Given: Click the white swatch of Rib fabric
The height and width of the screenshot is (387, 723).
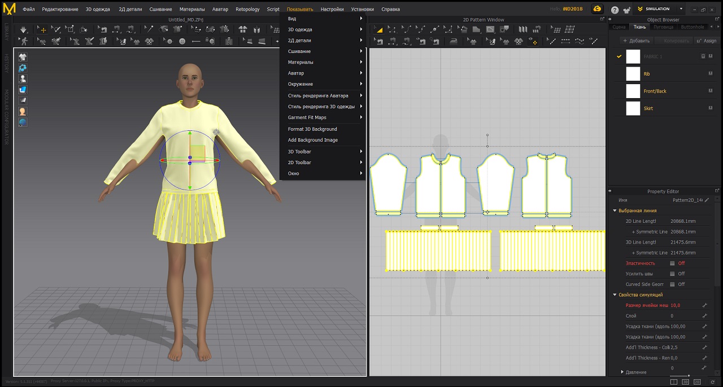Looking at the screenshot, I should [633, 74].
